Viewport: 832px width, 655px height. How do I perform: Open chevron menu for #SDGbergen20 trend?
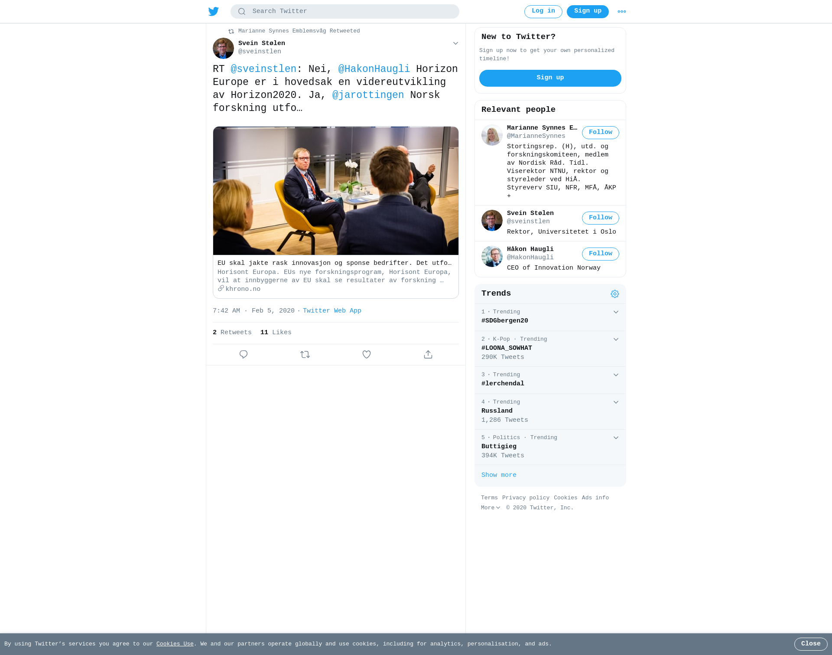pyautogui.click(x=616, y=312)
